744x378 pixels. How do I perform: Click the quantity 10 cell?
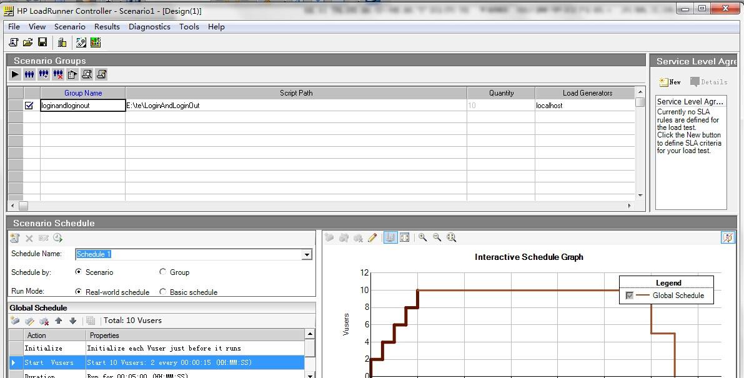click(x=501, y=106)
